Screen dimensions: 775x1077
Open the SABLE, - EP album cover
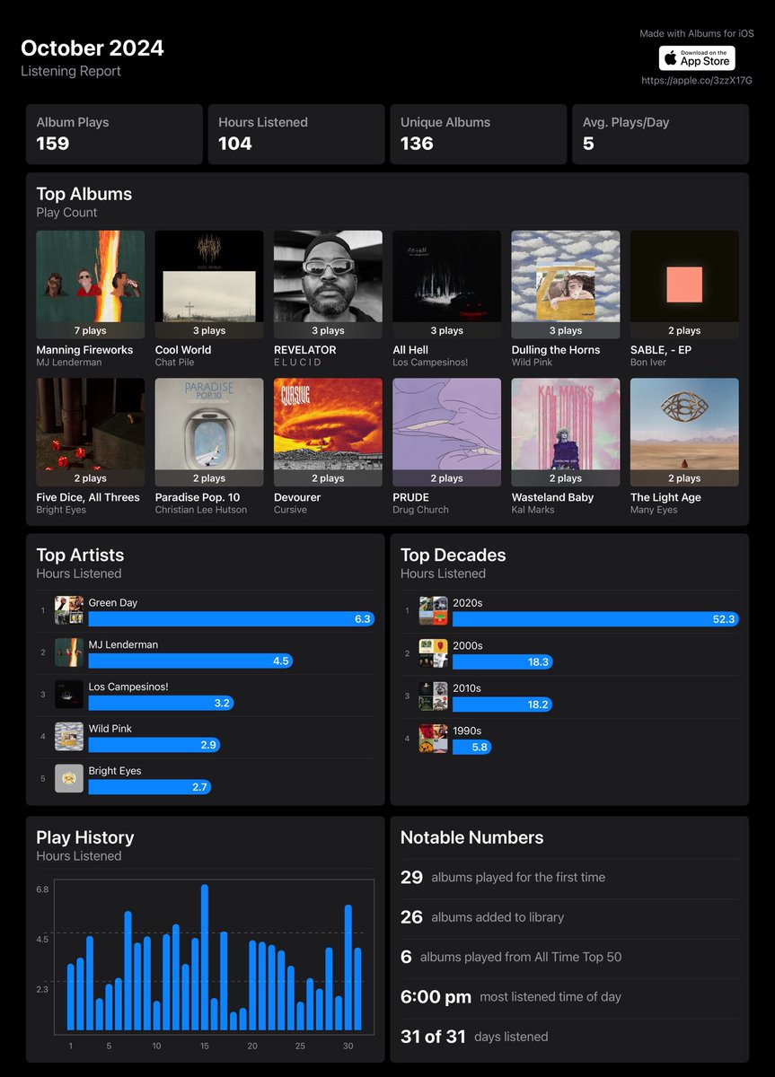684,285
